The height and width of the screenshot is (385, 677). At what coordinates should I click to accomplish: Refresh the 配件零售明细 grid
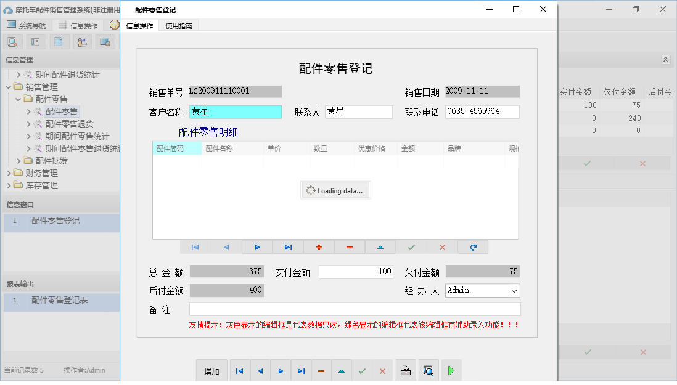[x=473, y=246]
